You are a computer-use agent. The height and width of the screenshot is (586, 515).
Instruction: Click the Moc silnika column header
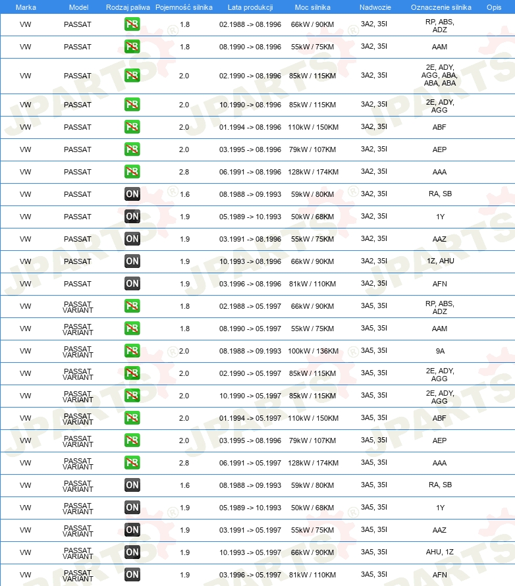pos(313,7)
